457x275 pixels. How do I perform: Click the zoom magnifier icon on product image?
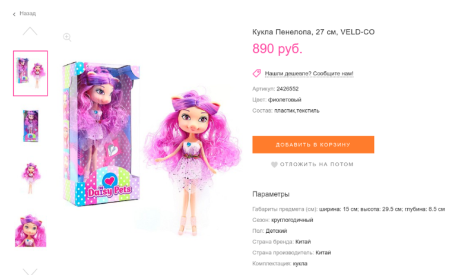click(67, 37)
